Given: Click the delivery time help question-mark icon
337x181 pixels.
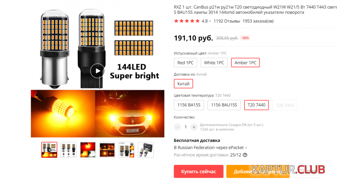Looking at the screenshot, I should [245, 155].
